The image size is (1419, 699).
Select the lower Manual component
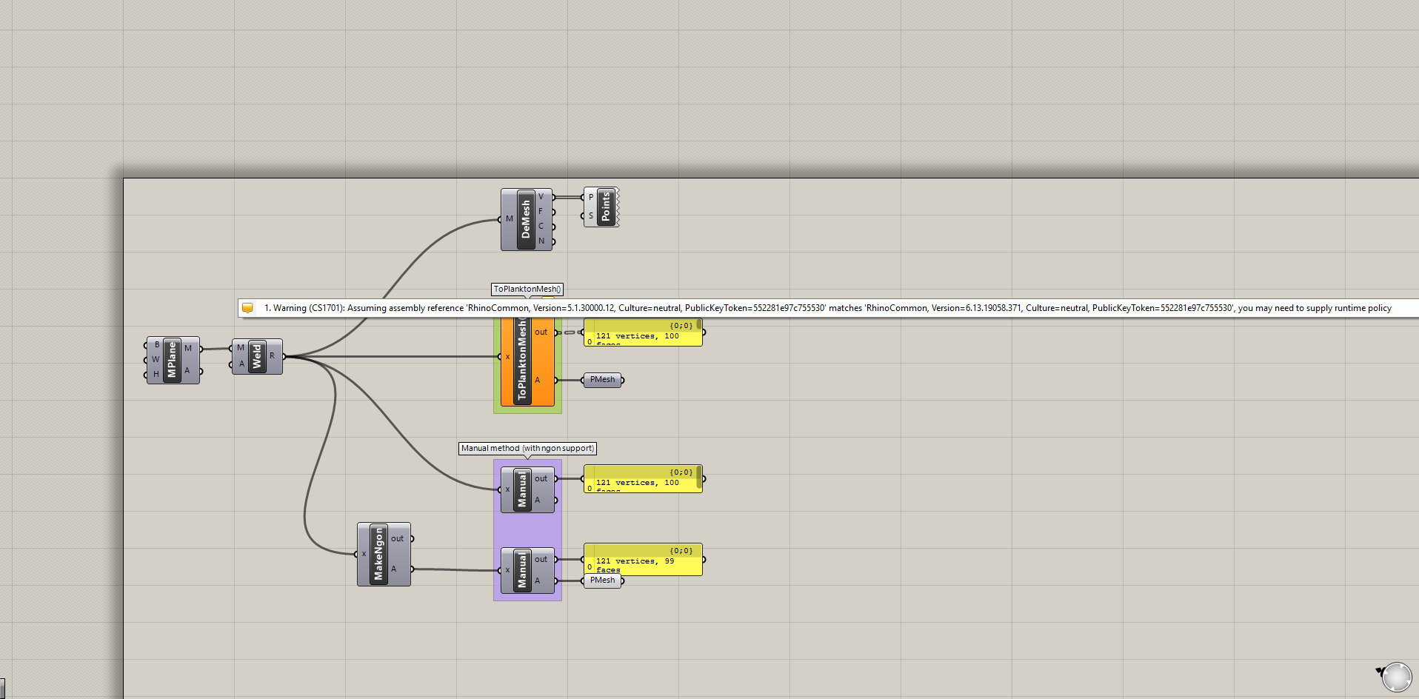(x=522, y=570)
